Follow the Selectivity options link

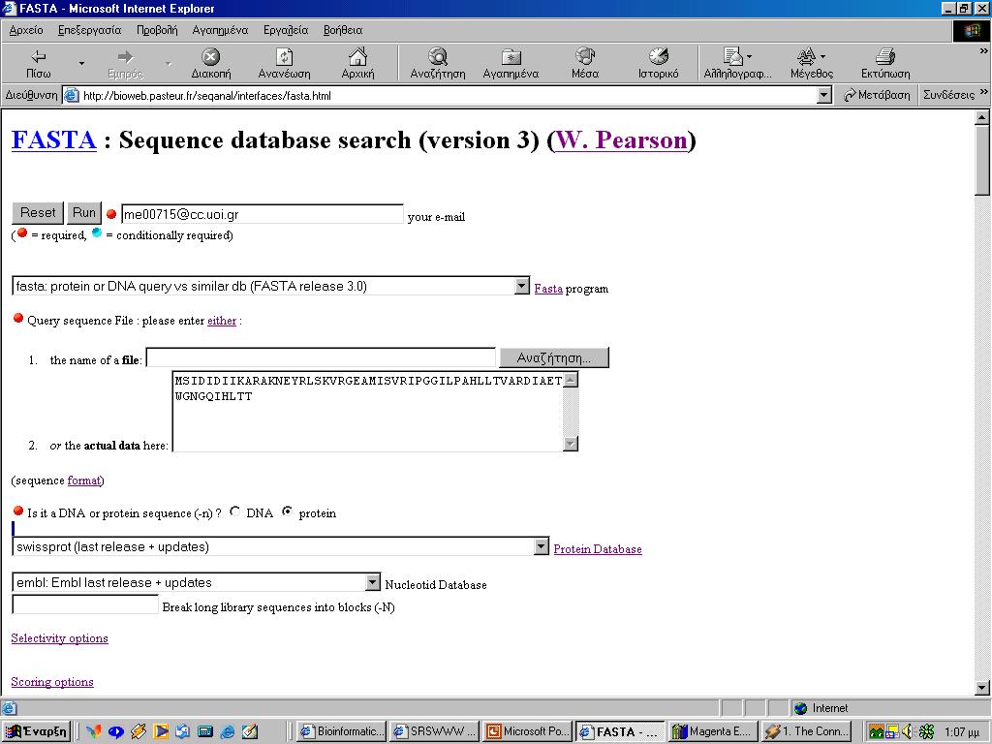click(x=59, y=638)
